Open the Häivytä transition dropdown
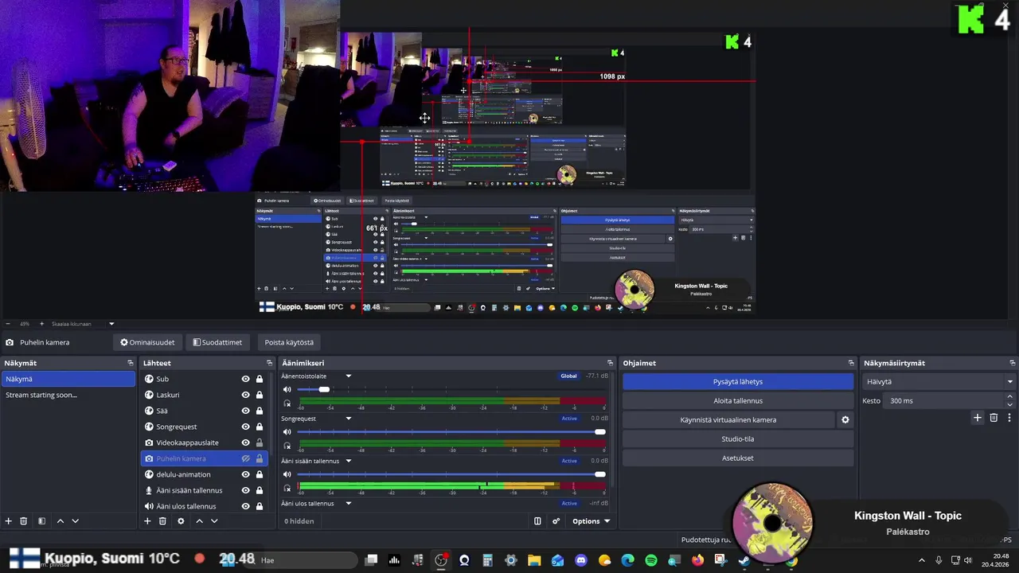This screenshot has height=573, width=1019. 939,382
